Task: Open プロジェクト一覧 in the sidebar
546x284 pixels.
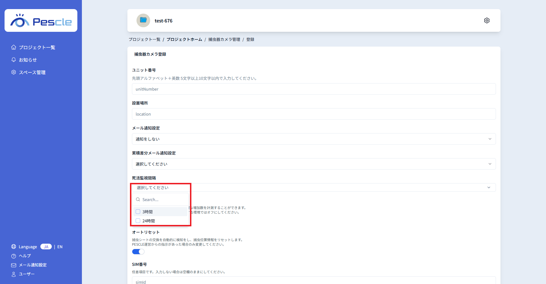Action: [x=37, y=47]
